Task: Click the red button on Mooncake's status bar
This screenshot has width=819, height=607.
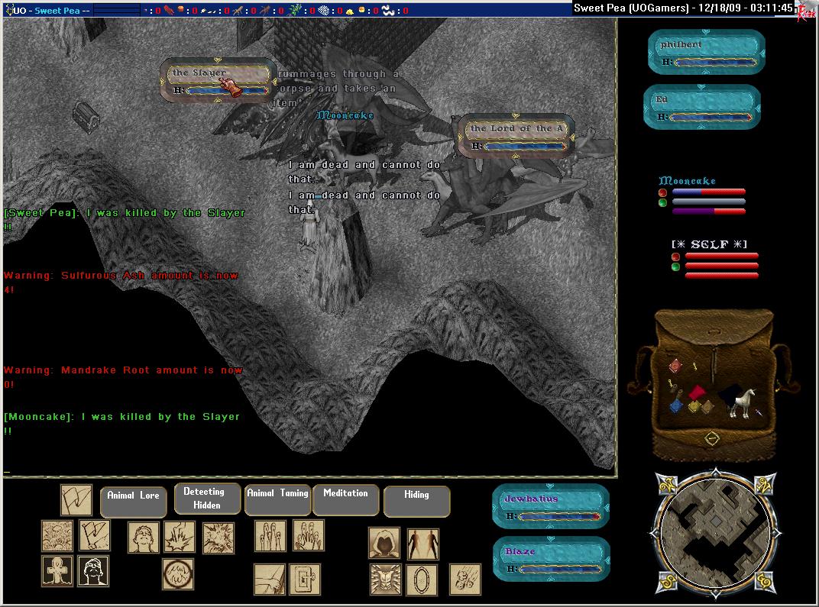Action: coord(662,193)
